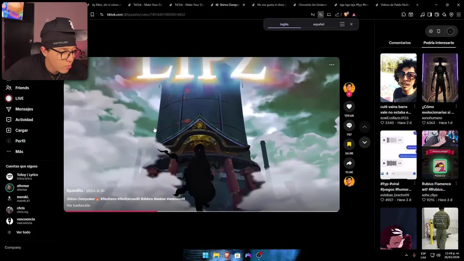
Task: Select inglés in the translate popup
Action: click(284, 24)
